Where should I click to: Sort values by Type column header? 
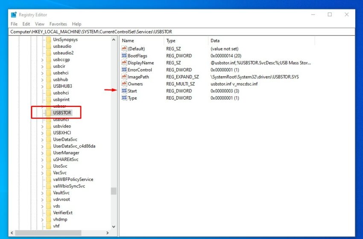pyautogui.click(x=186, y=41)
